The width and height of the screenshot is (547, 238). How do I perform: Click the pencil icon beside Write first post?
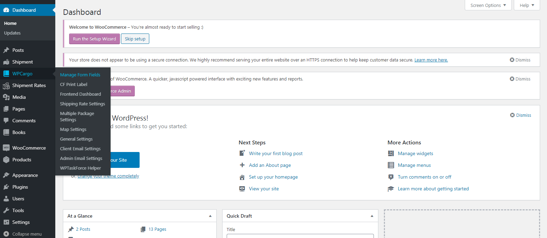pyautogui.click(x=242, y=153)
